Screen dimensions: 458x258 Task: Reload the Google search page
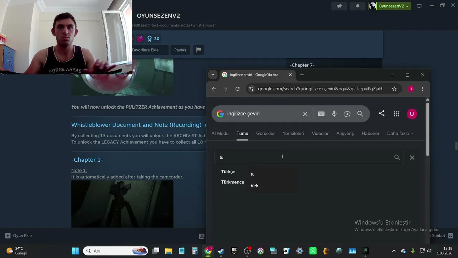tap(238, 89)
